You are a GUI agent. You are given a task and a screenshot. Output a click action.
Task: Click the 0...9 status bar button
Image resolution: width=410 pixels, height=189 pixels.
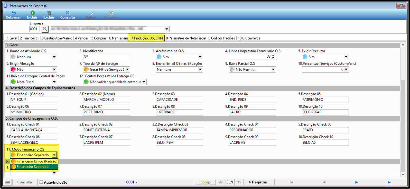[230, 182]
